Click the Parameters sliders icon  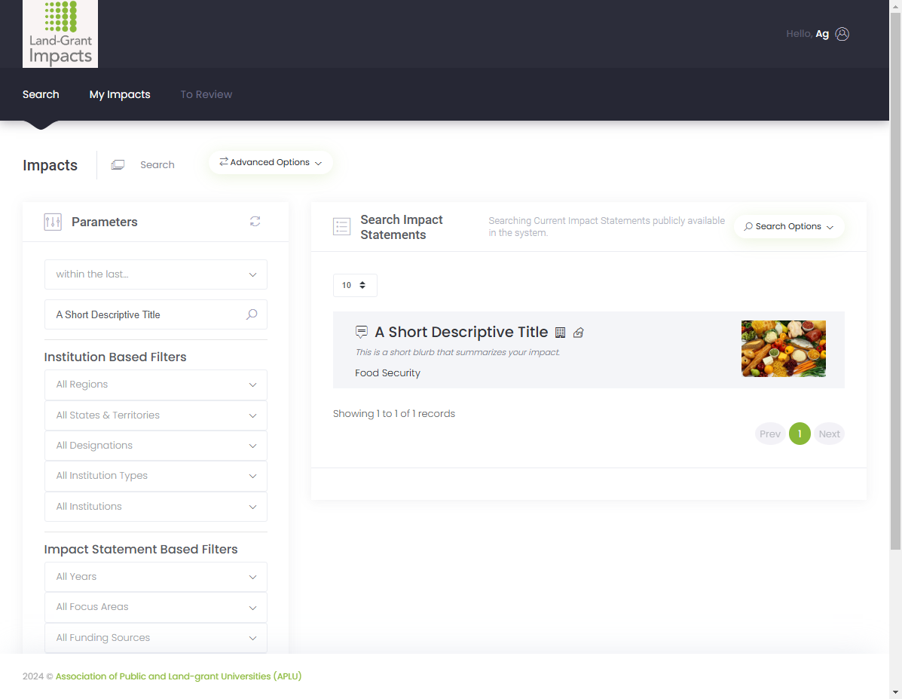(53, 222)
